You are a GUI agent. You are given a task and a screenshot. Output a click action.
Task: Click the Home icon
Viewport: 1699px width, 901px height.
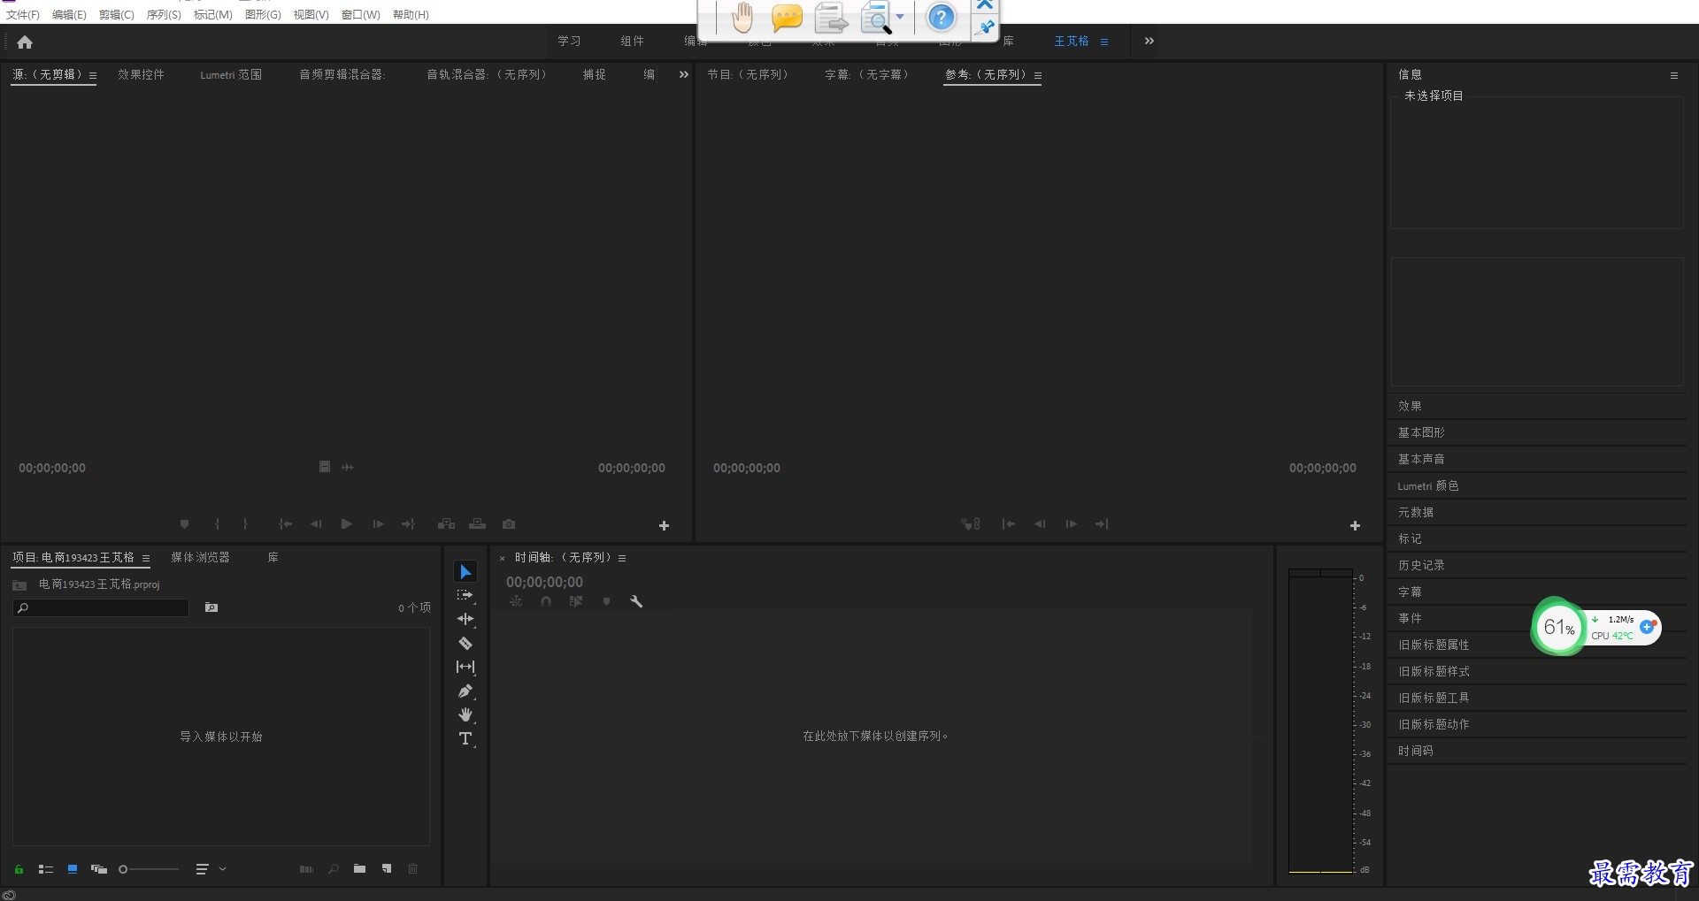pyautogui.click(x=25, y=42)
